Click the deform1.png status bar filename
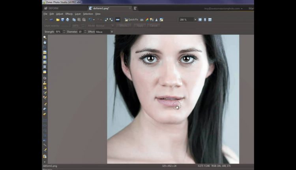Image resolution: width=296 pixels, height=170 pixels. 50,166
